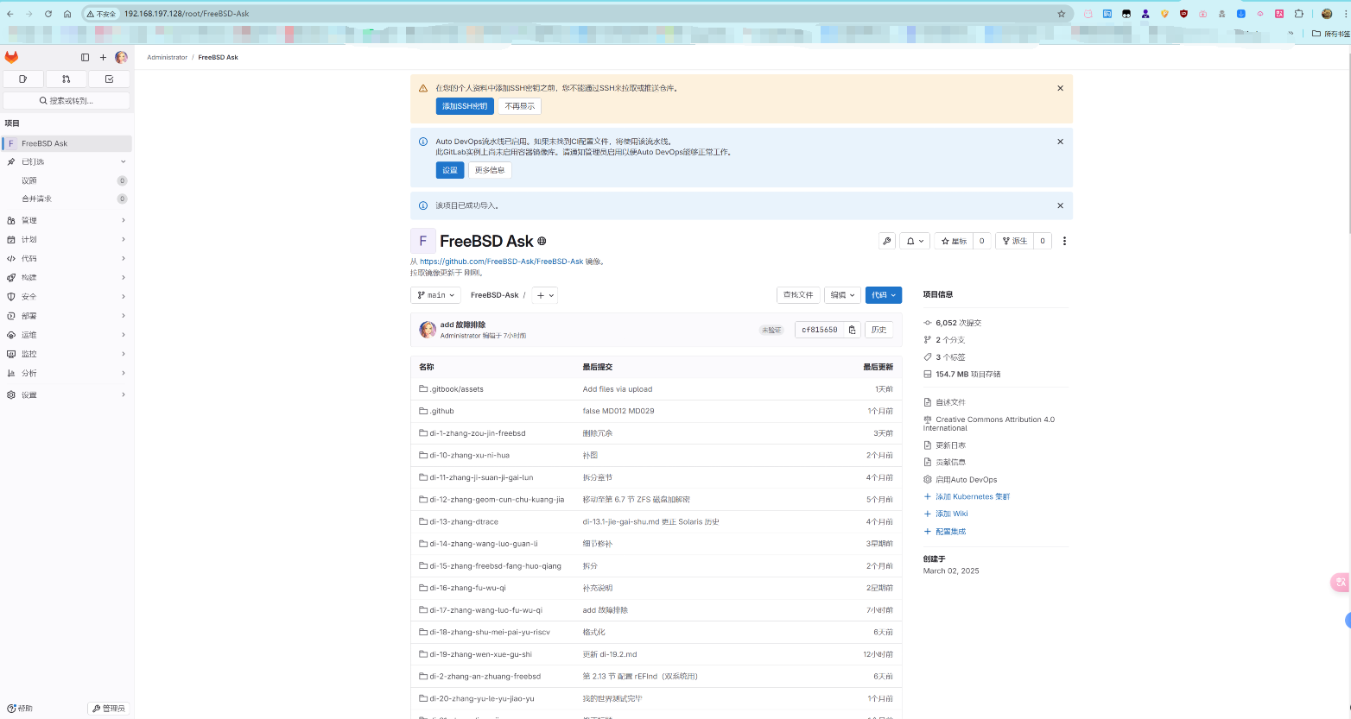This screenshot has width=1351, height=719.
Task: Dismiss the import success banner
Action: 1060,205
